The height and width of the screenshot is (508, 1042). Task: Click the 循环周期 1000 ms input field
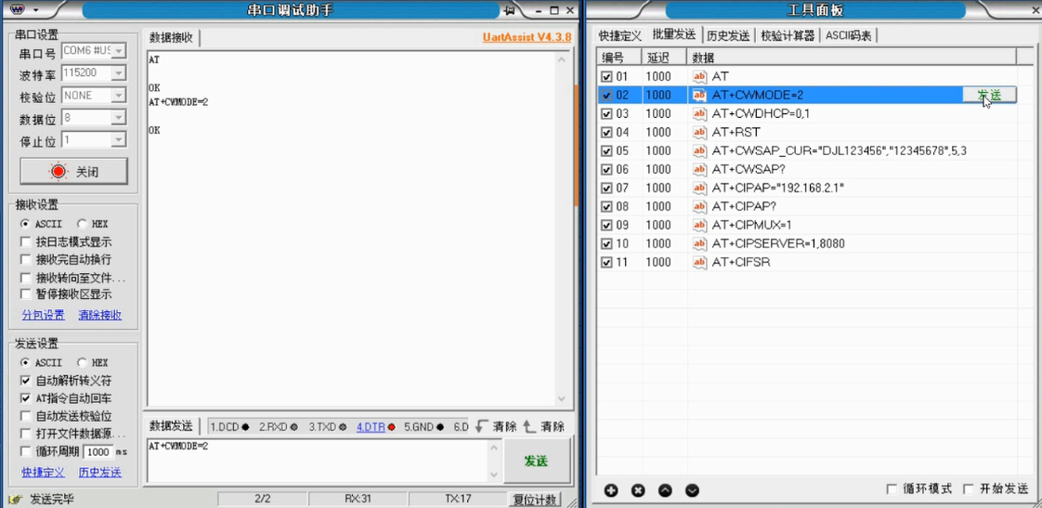tap(98, 452)
